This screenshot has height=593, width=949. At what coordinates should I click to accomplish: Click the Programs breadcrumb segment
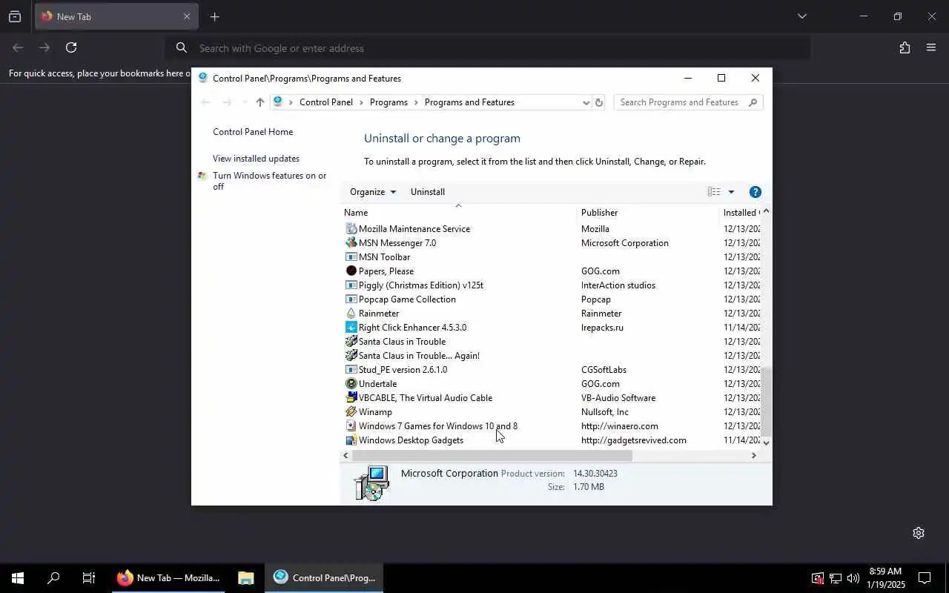click(x=388, y=102)
